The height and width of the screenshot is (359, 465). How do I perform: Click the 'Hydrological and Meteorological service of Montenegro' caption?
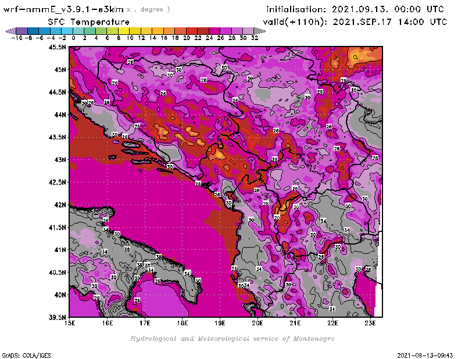tap(232, 339)
